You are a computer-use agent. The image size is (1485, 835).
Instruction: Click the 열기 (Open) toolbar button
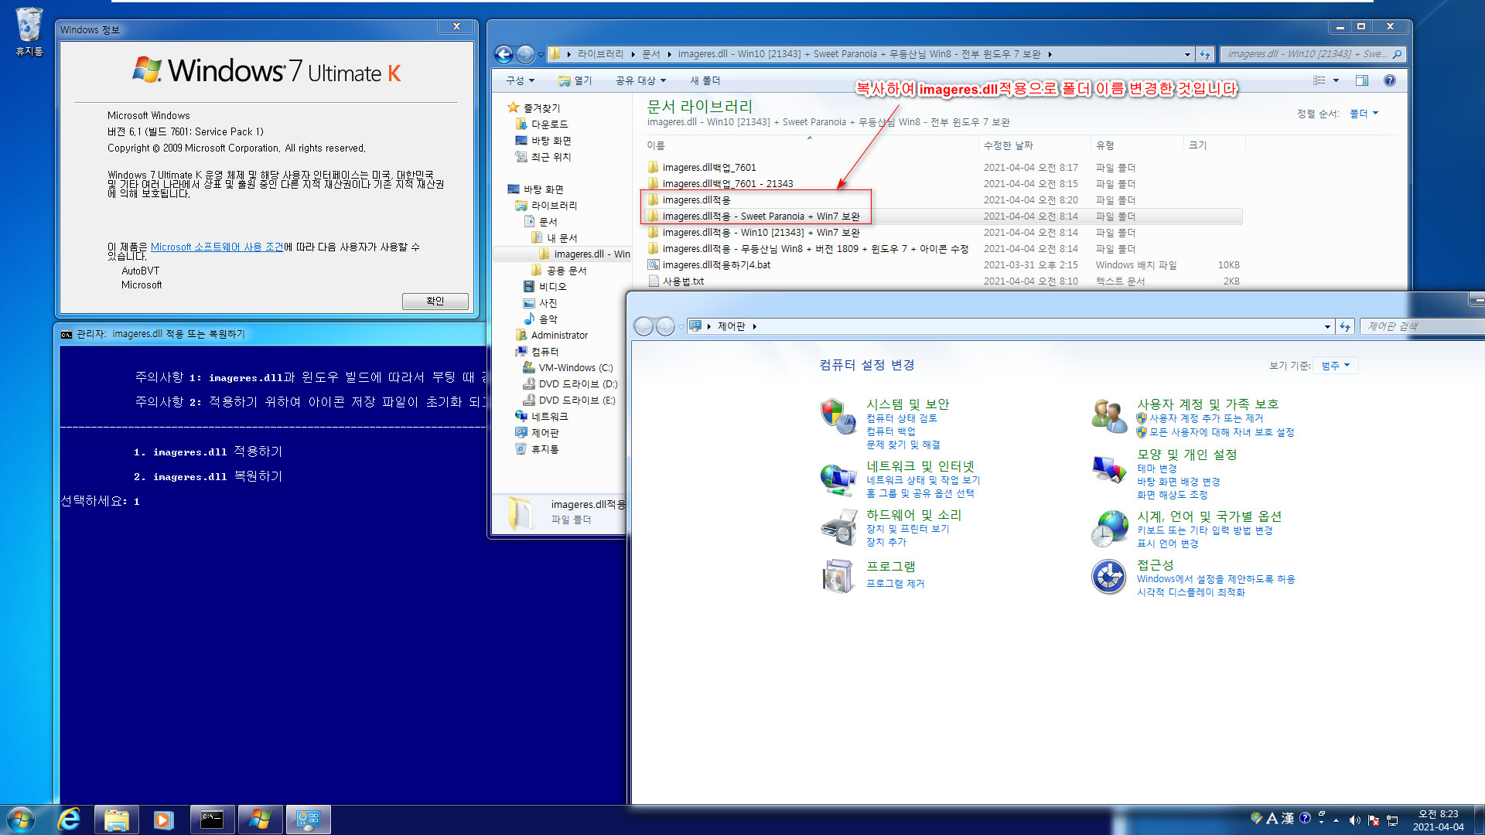click(x=575, y=80)
